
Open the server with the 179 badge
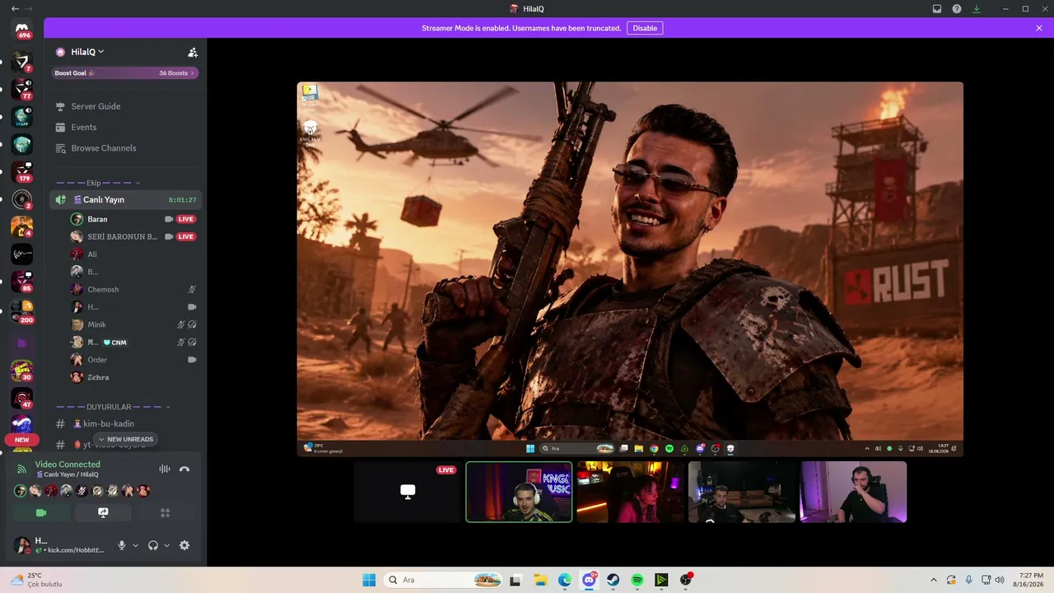22,171
